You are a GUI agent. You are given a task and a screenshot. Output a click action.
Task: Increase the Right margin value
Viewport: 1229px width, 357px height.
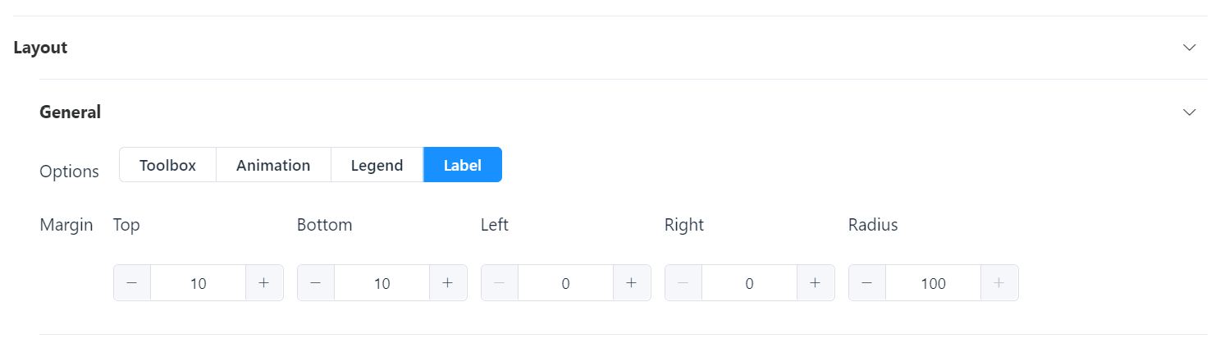point(816,283)
